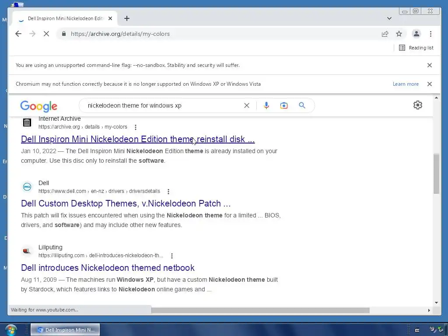Clear the search query text

pos(247,105)
